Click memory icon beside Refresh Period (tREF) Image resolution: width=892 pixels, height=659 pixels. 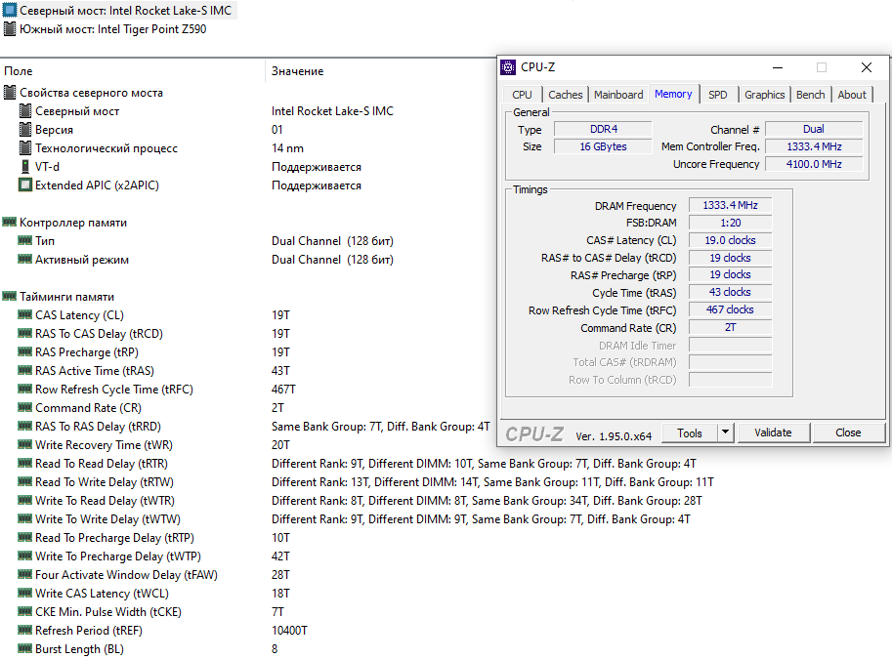(x=25, y=630)
